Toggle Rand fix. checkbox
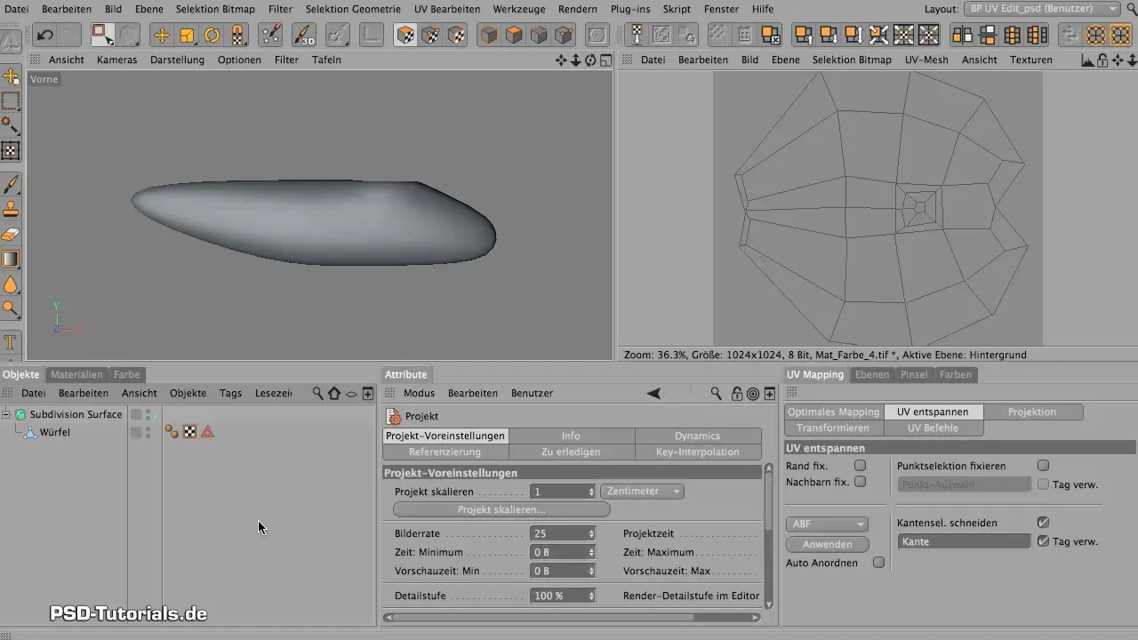 point(860,466)
